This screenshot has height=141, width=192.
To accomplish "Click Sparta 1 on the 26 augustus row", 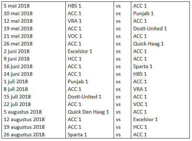I will (77, 135).
